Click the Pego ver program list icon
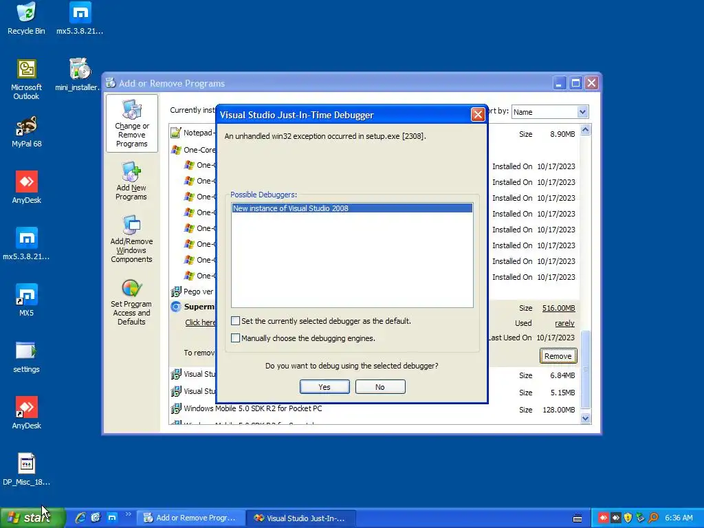The height and width of the screenshot is (528, 704). (x=175, y=291)
